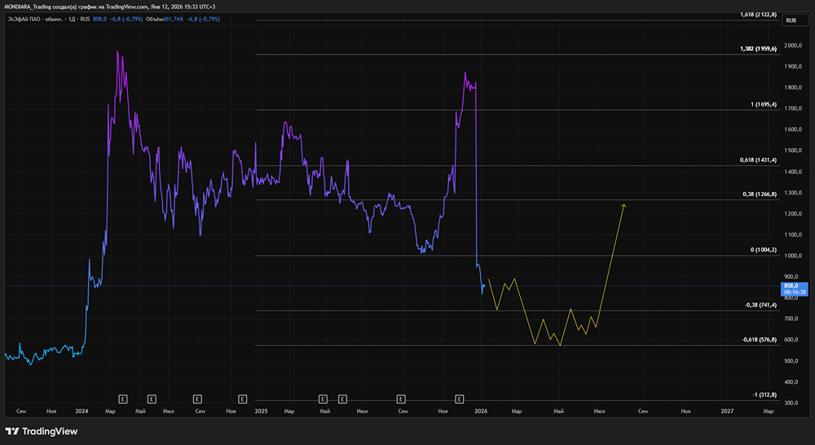Click the 2024 label on time axis
Viewport: 815px width, 445px height.
pyautogui.click(x=81, y=412)
